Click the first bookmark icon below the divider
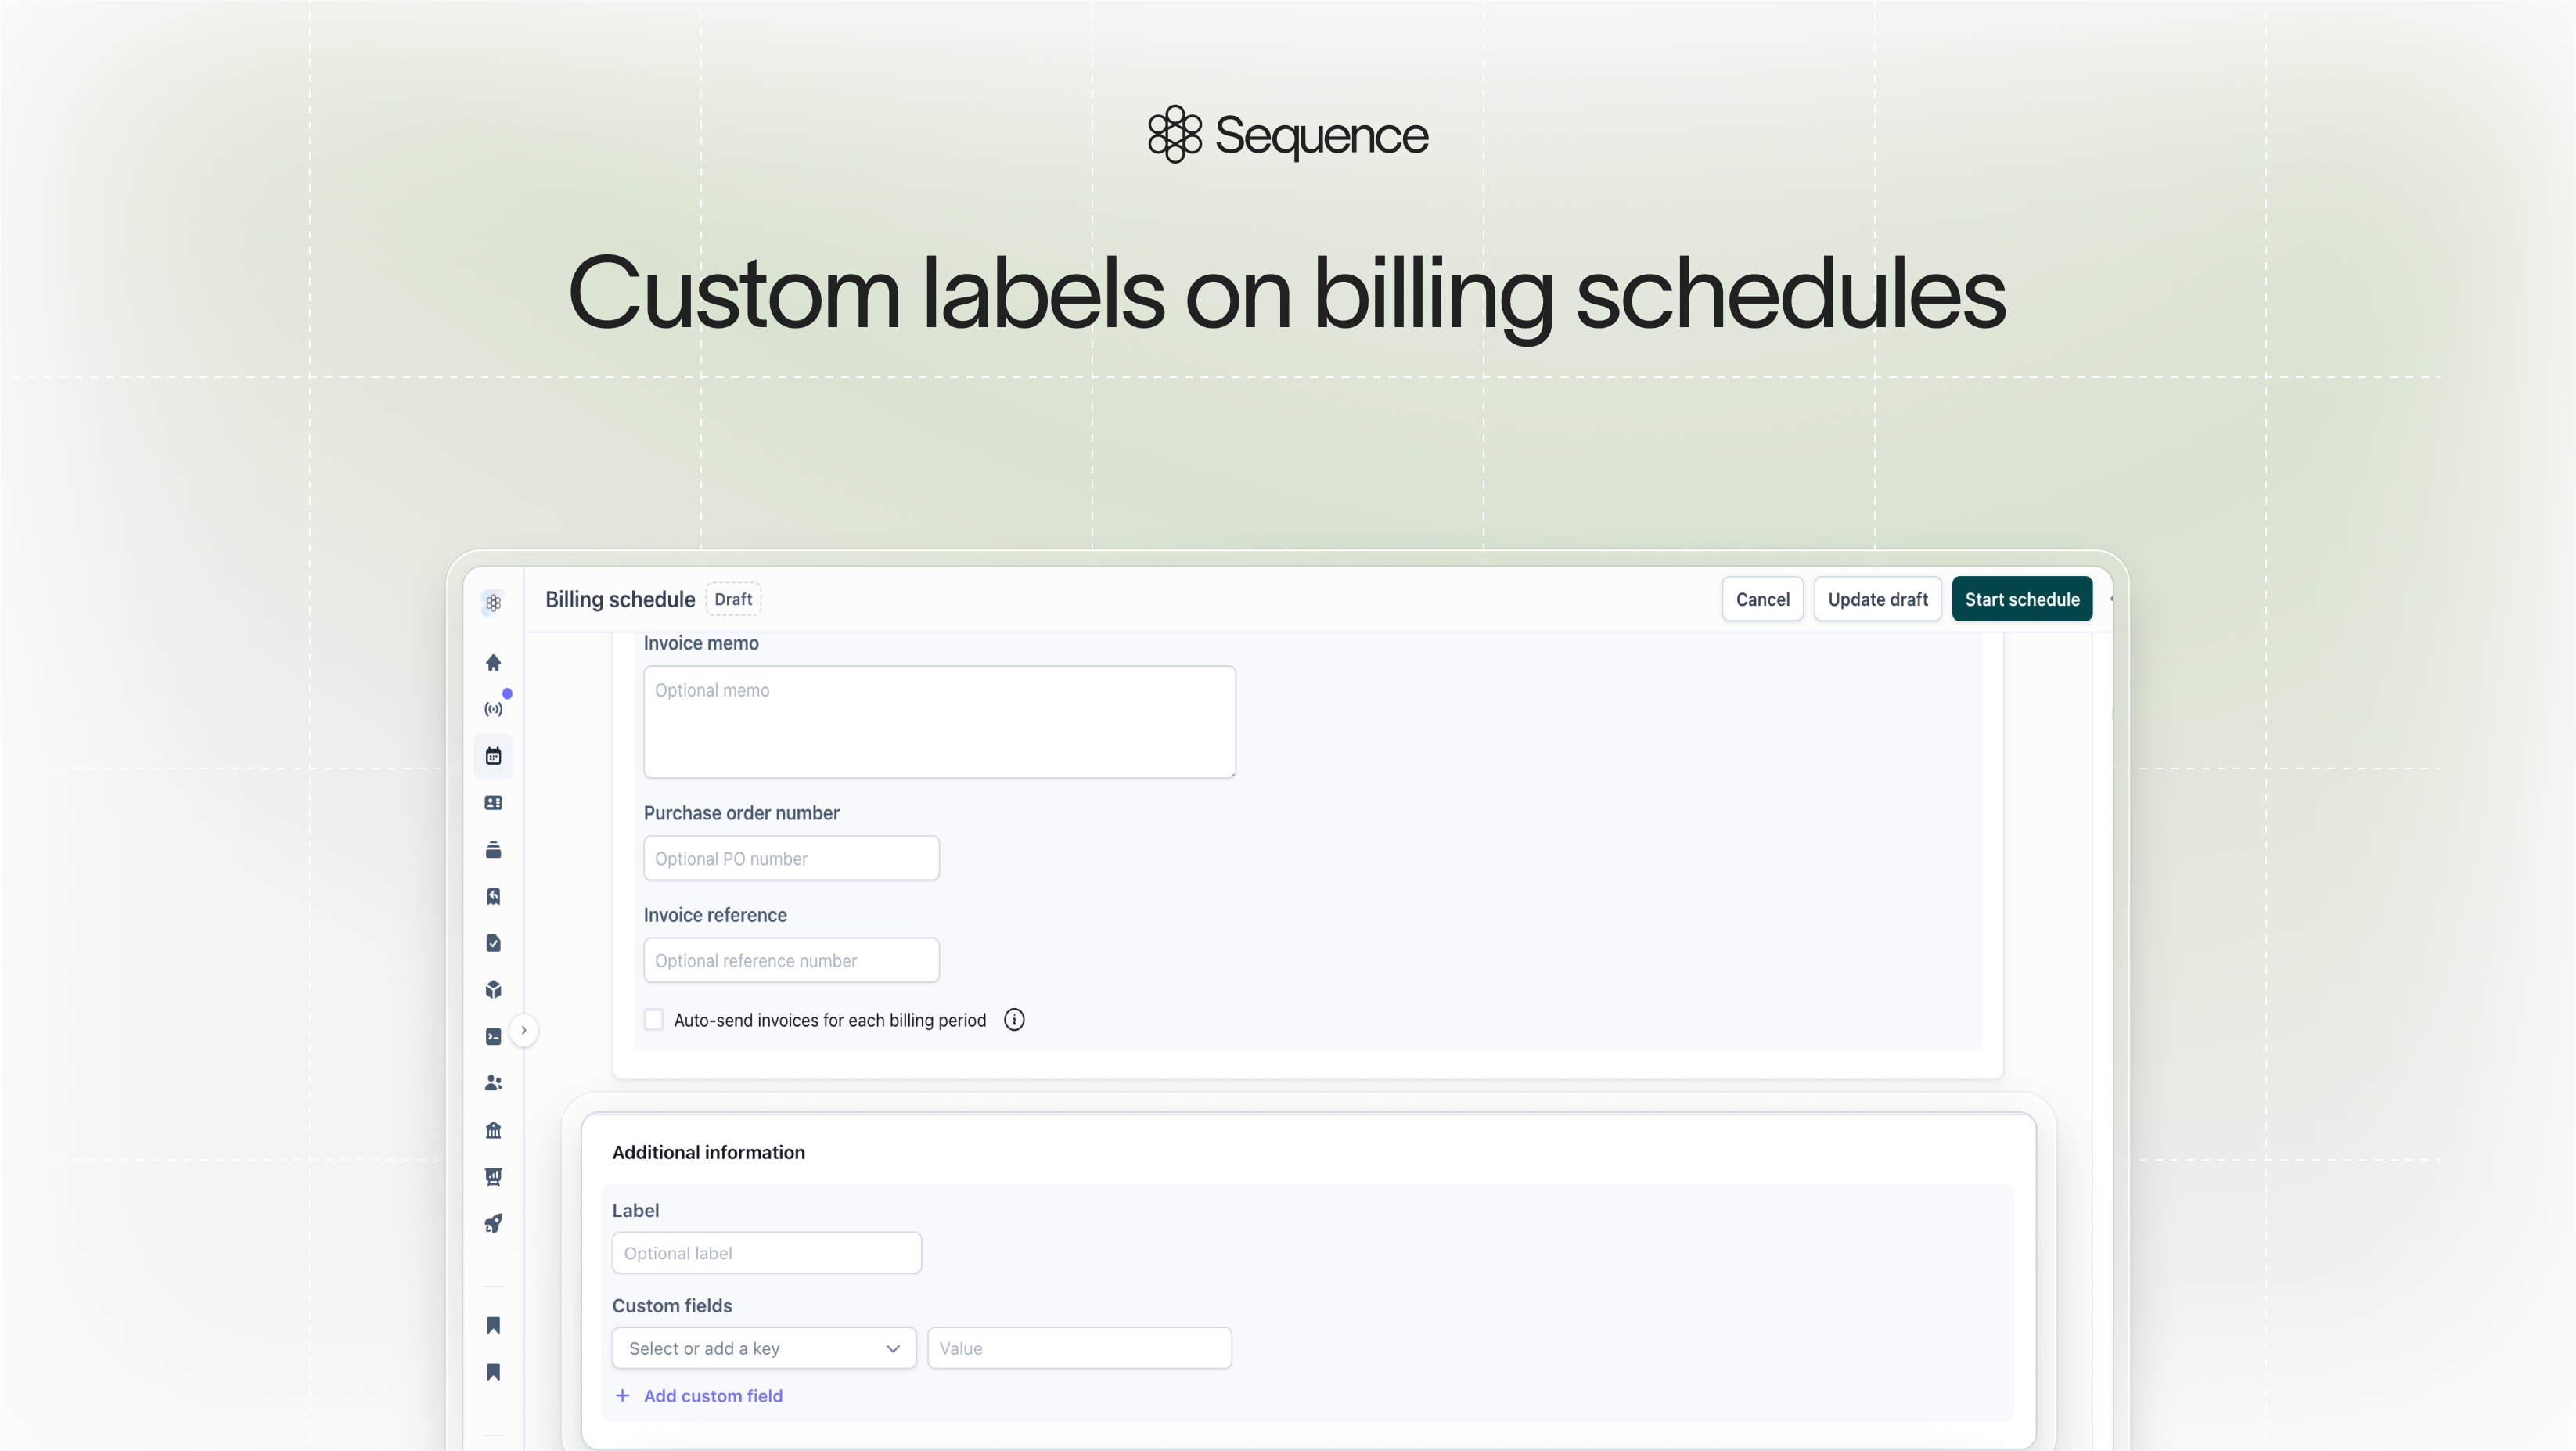This screenshot has height=1451, width=2576. tap(493, 1325)
